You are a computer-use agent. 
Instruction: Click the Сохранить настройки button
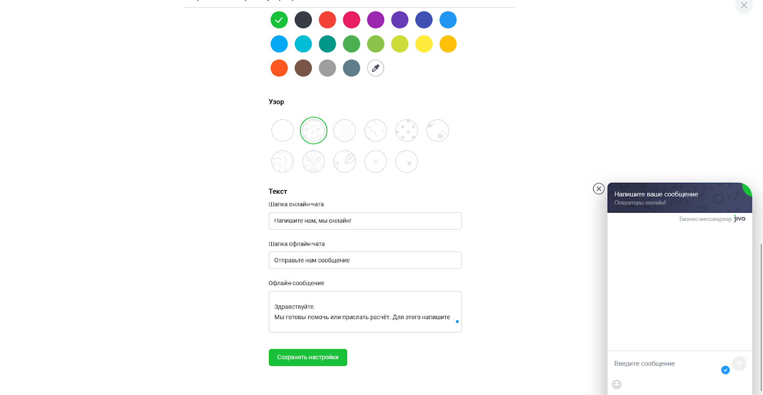tap(308, 357)
